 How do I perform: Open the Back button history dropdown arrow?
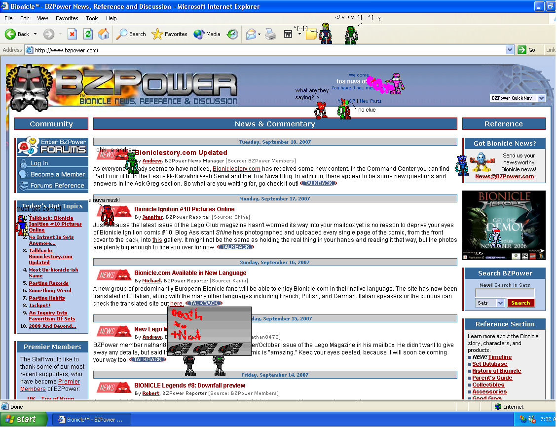coord(35,34)
